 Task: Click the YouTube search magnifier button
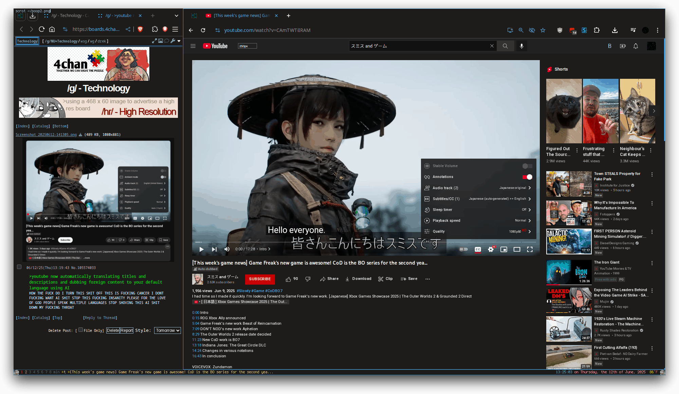[505, 46]
